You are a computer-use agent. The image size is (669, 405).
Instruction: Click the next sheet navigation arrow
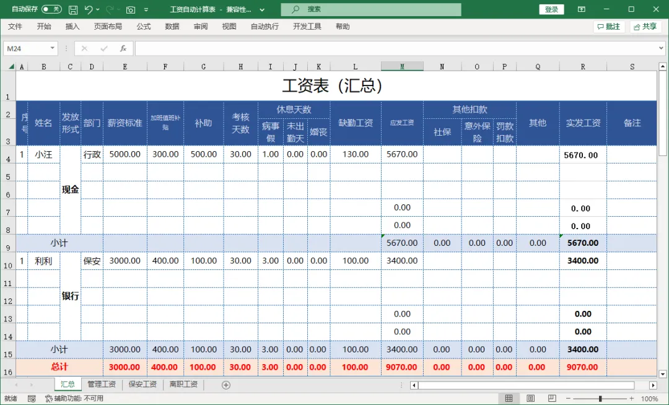click(x=31, y=385)
